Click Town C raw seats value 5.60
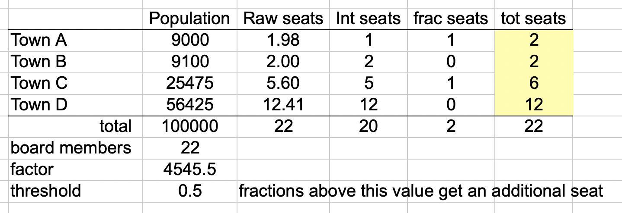This screenshot has height=213, width=622. (283, 84)
